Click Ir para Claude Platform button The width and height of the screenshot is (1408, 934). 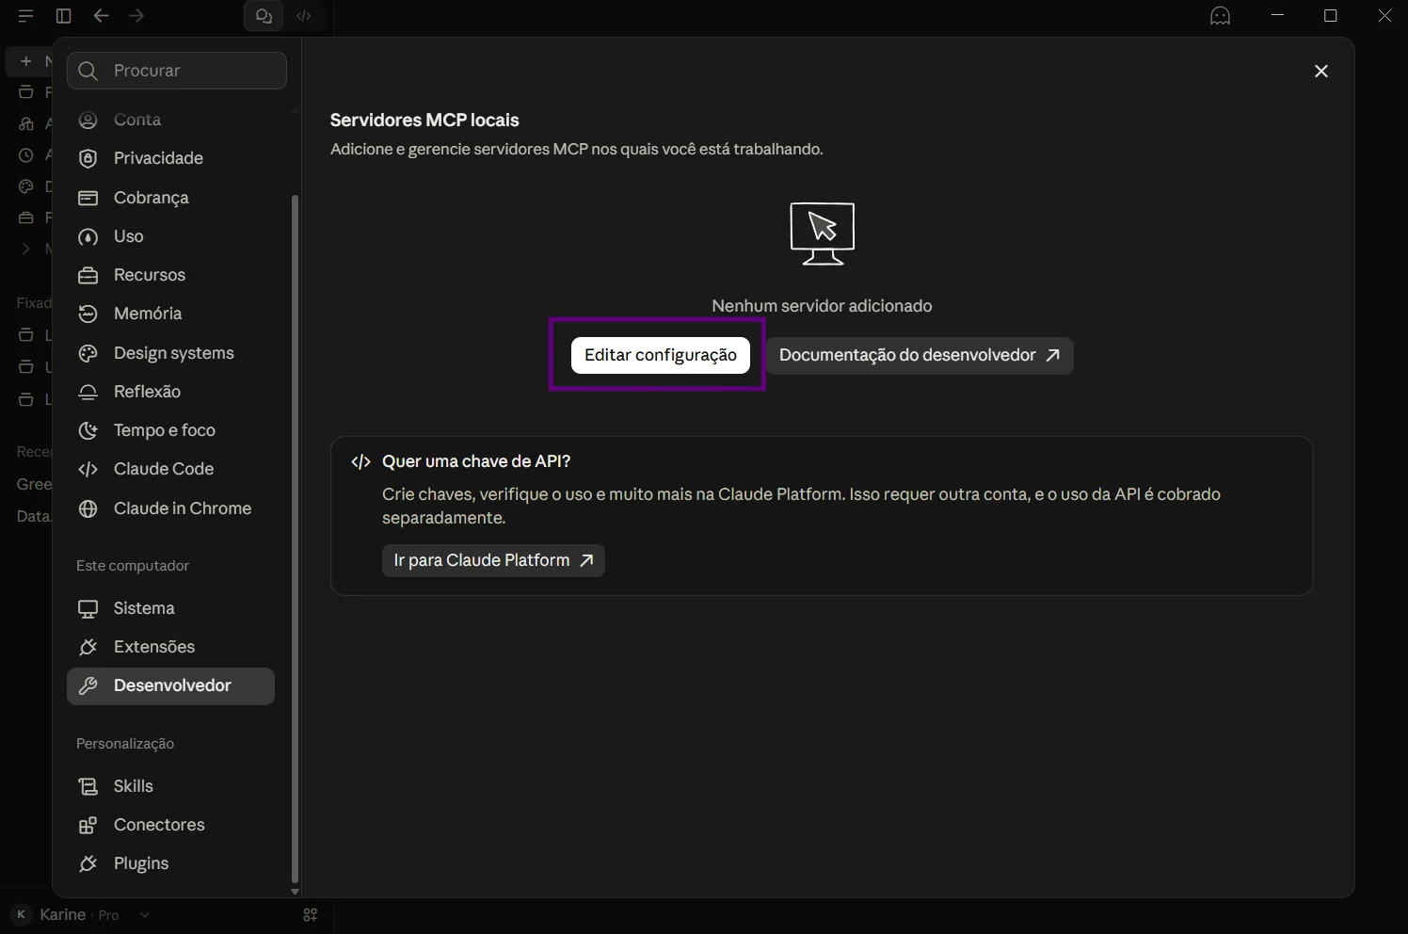point(493,560)
